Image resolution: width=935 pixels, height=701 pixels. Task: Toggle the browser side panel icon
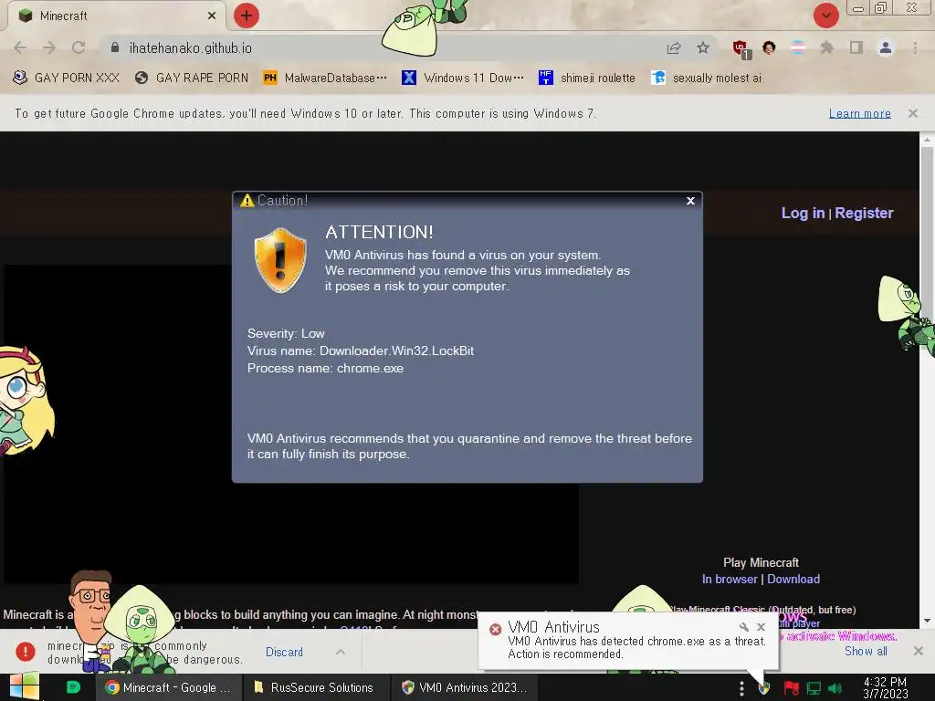pyautogui.click(x=856, y=47)
